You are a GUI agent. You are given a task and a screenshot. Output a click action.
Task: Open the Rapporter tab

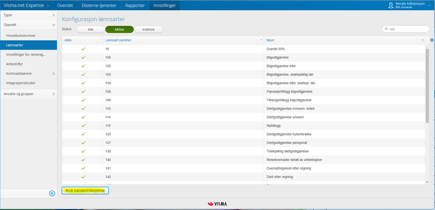pos(135,5)
